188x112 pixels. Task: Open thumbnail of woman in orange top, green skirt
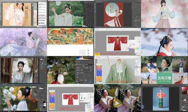pos(164,98)
